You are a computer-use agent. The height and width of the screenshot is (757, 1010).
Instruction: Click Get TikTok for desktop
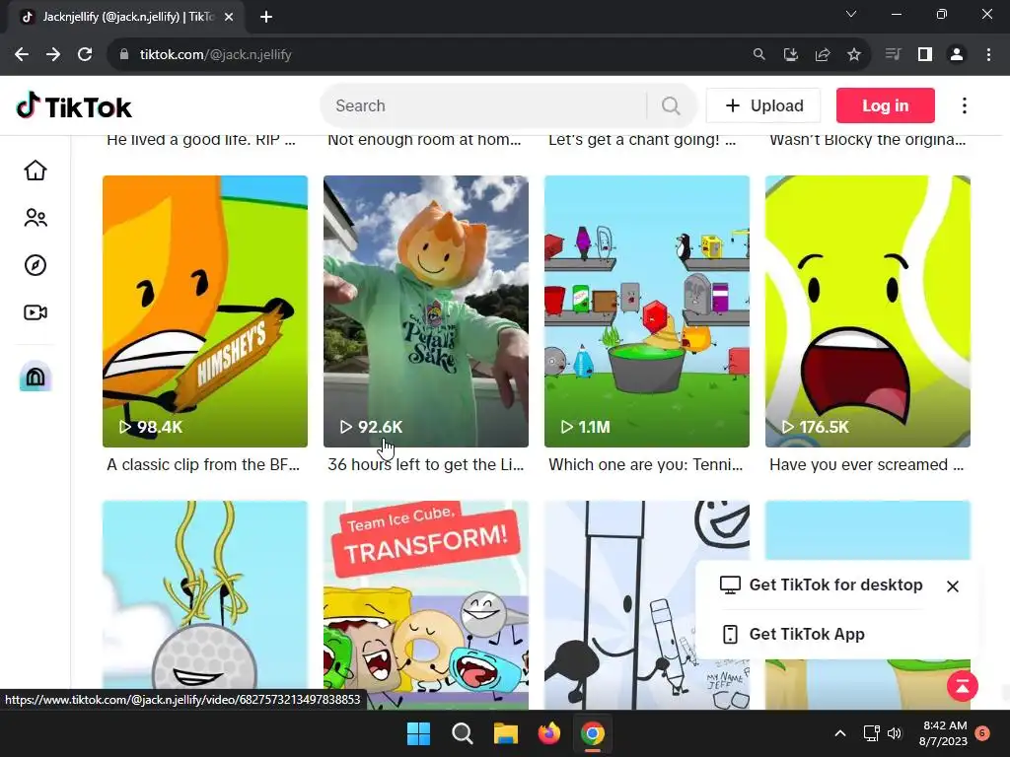click(x=835, y=585)
